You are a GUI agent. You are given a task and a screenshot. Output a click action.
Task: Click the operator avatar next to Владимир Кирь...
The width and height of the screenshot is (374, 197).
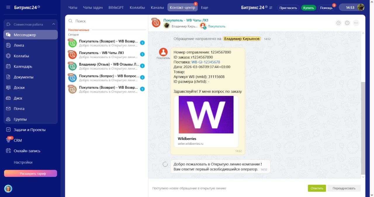tap(167, 26)
